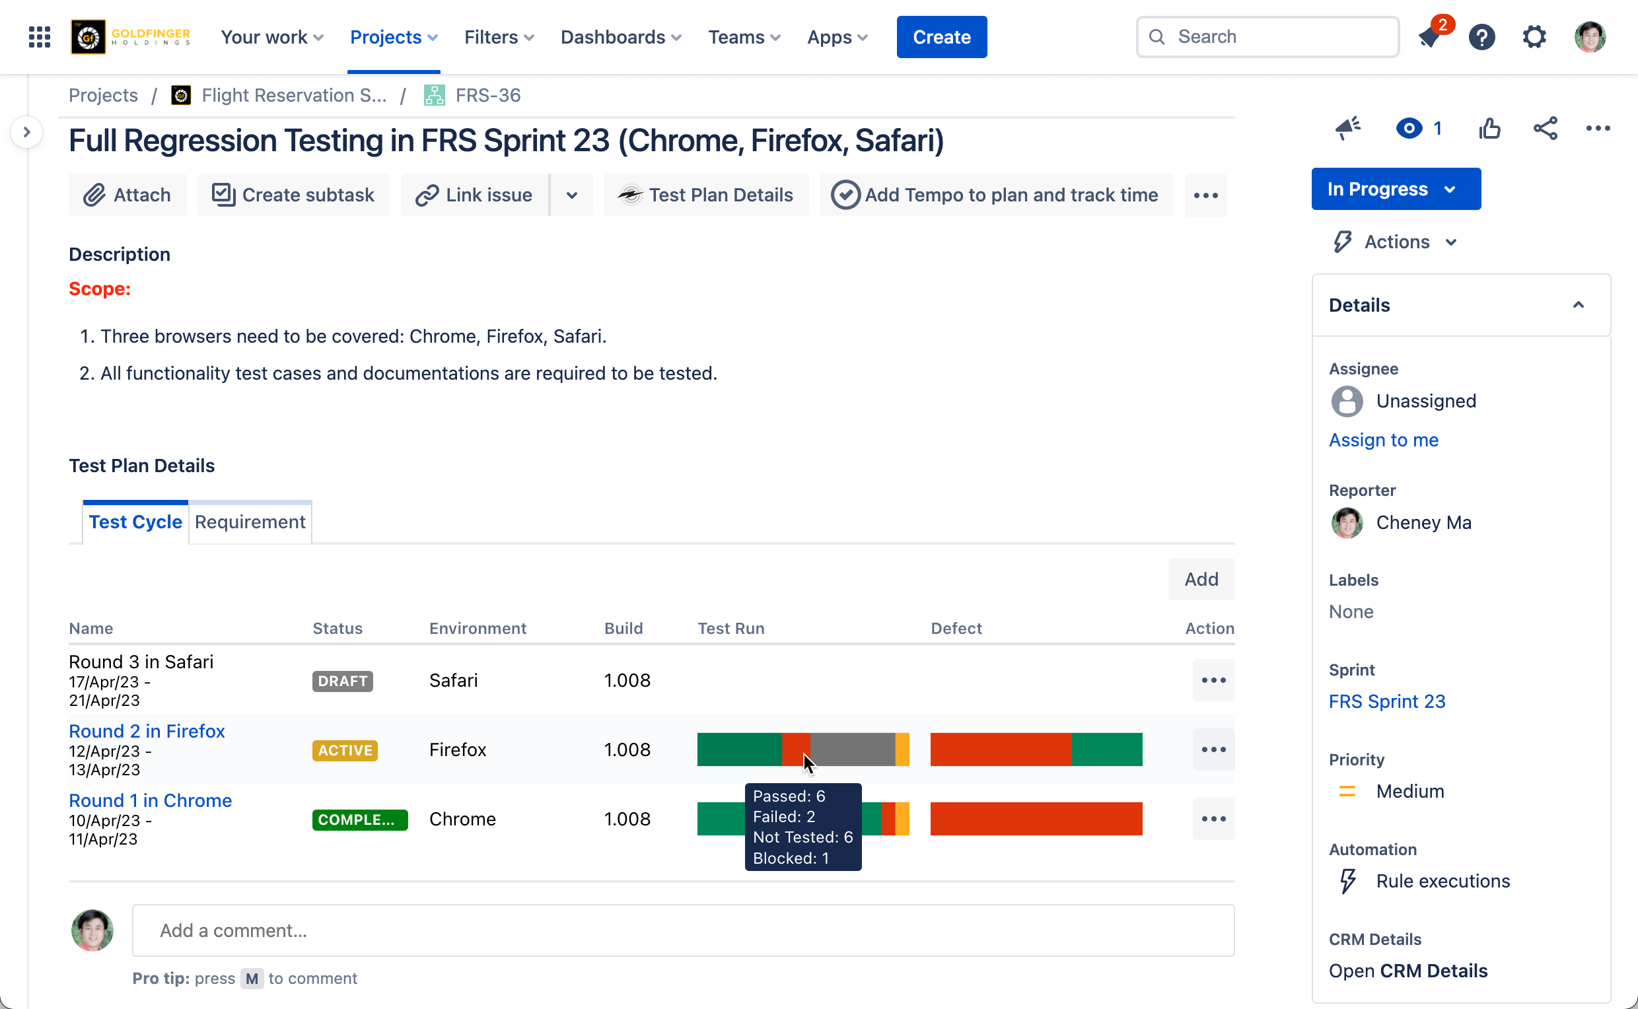Click the share issue icon
Viewport: 1638px width, 1009px height.
(1545, 128)
